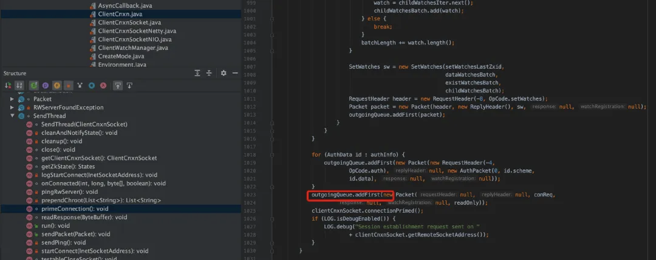Click method icon beside startConnect(InetSocketAddress)
This screenshot has height=260, width=656.
coord(30,251)
